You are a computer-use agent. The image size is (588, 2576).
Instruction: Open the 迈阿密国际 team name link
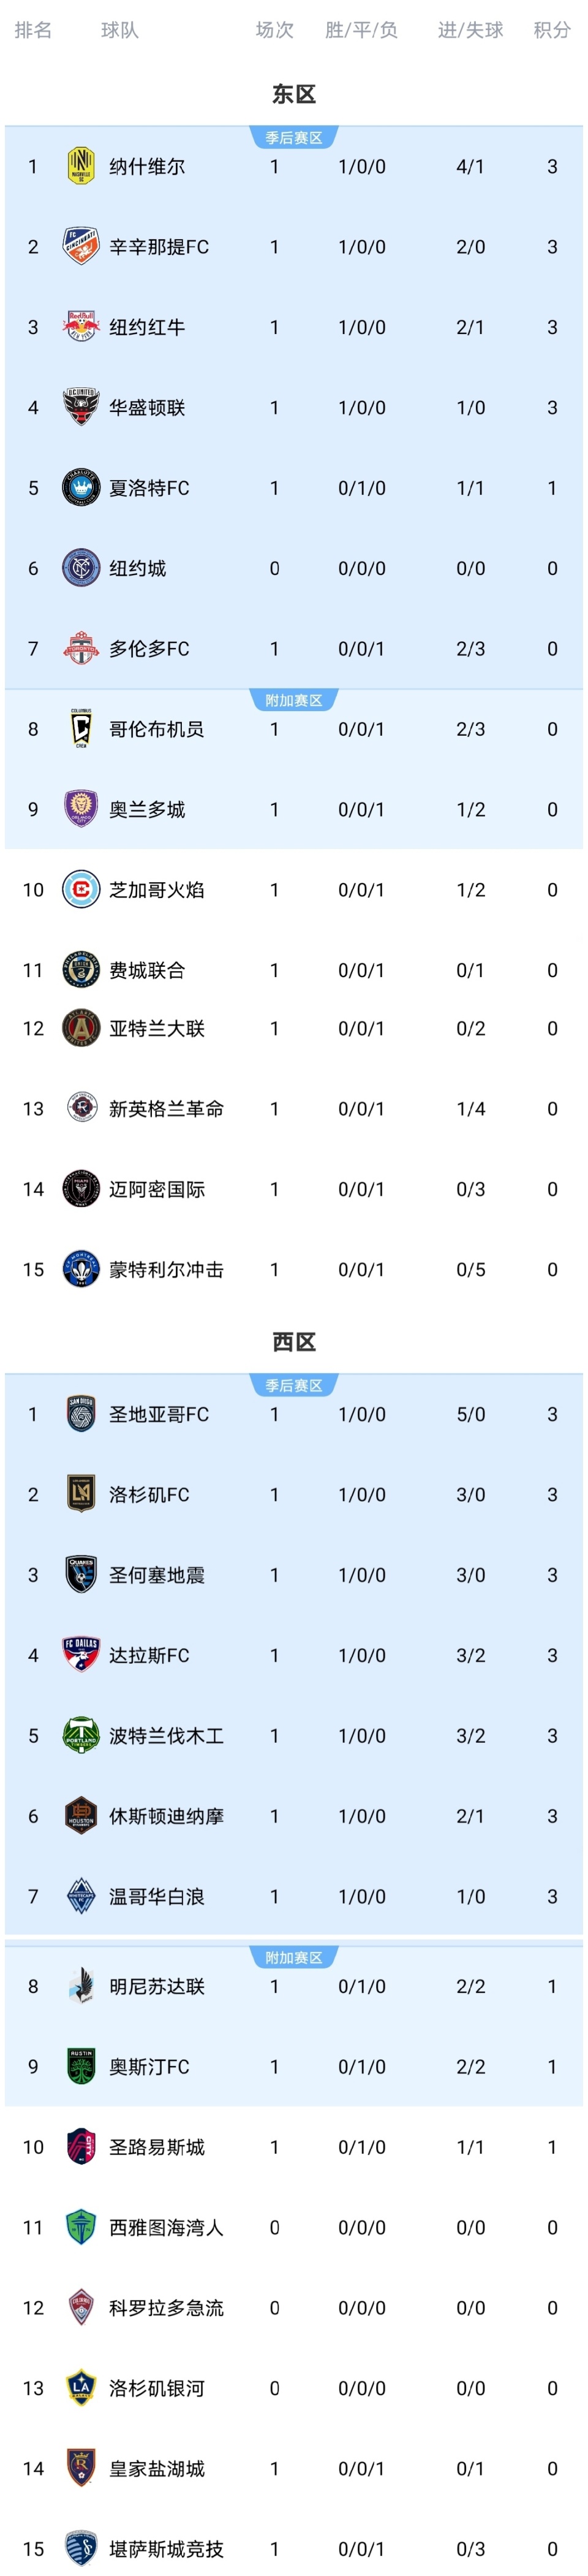click(157, 1189)
